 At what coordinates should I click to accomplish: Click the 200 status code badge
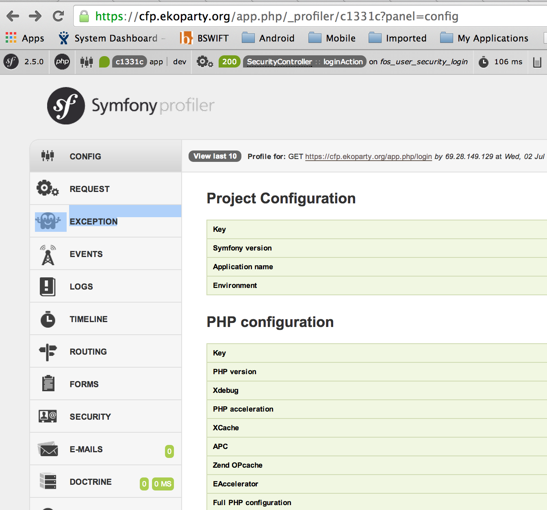[x=229, y=62]
